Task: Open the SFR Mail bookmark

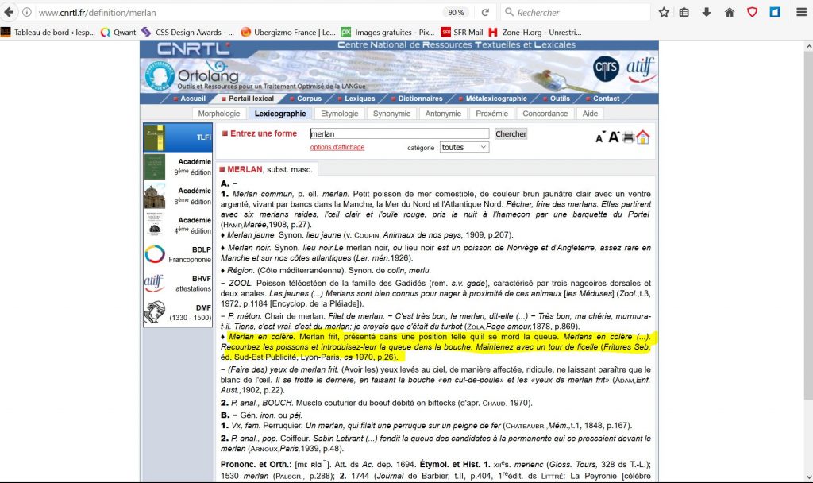Action: pyautogui.click(x=462, y=32)
